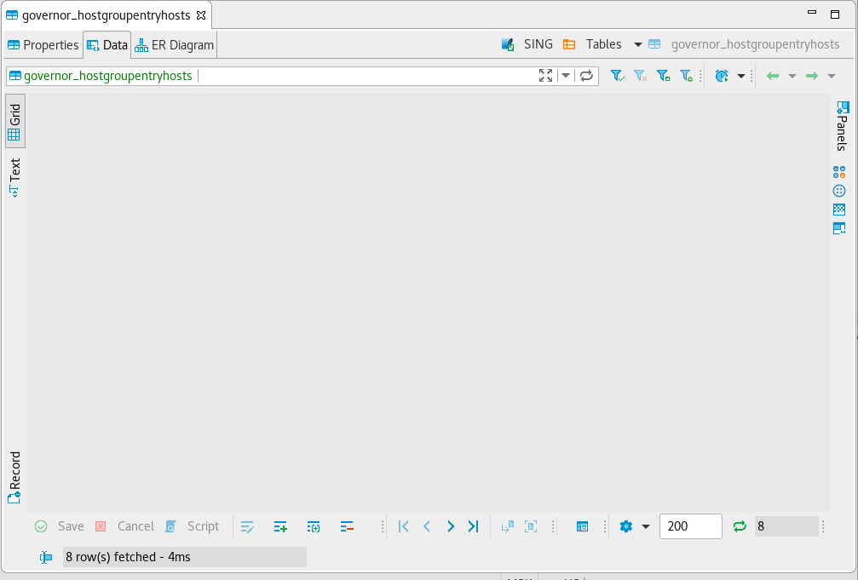Delete the current row with minus icon
This screenshot has width=858, height=580.
pyautogui.click(x=347, y=526)
